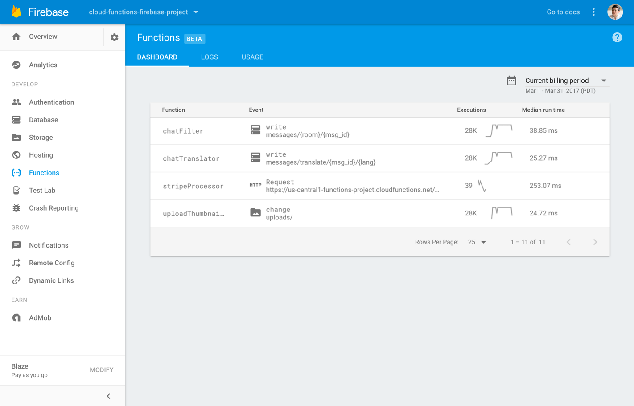
Task: Go to next page arrow
Action: [x=595, y=242]
